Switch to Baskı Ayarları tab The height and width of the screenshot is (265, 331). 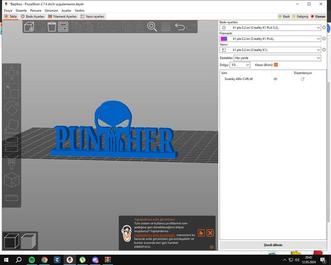[33, 17]
